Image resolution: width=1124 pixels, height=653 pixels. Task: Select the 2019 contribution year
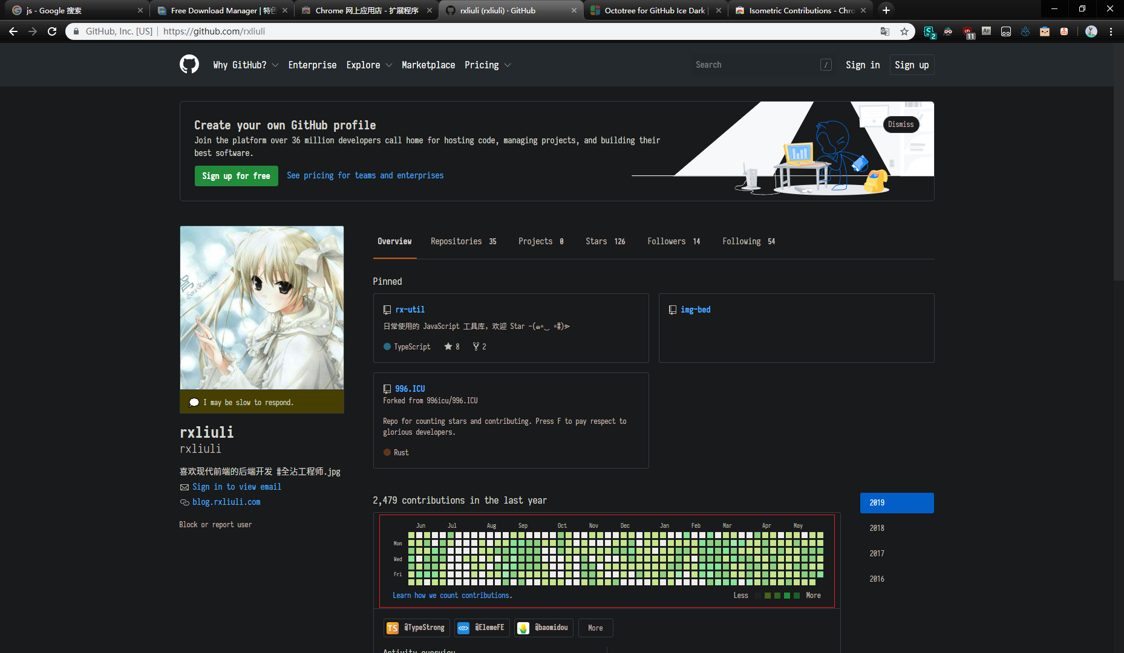tap(897, 503)
